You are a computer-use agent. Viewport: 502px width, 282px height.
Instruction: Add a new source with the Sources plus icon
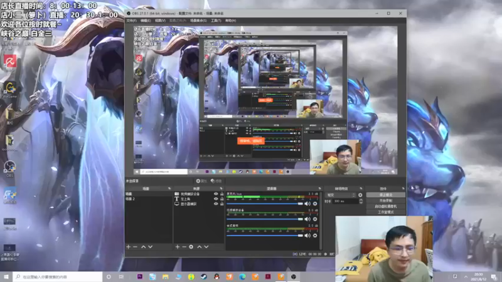[x=178, y=247]
